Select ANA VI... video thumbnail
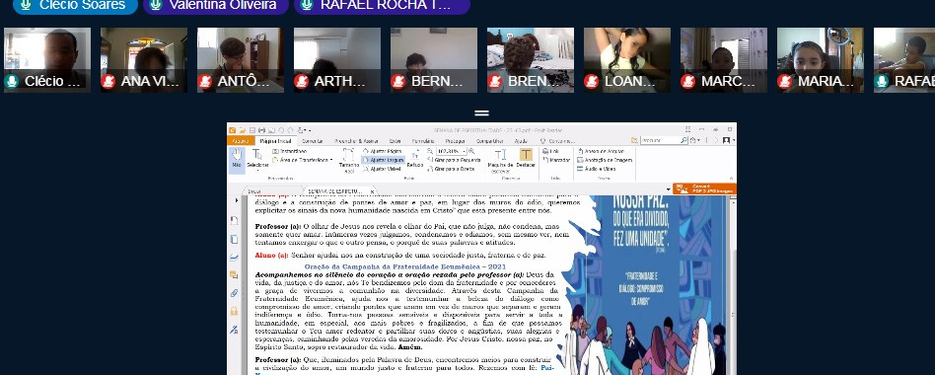The height and width of the screenshot is (375, 935). (144, 60)
